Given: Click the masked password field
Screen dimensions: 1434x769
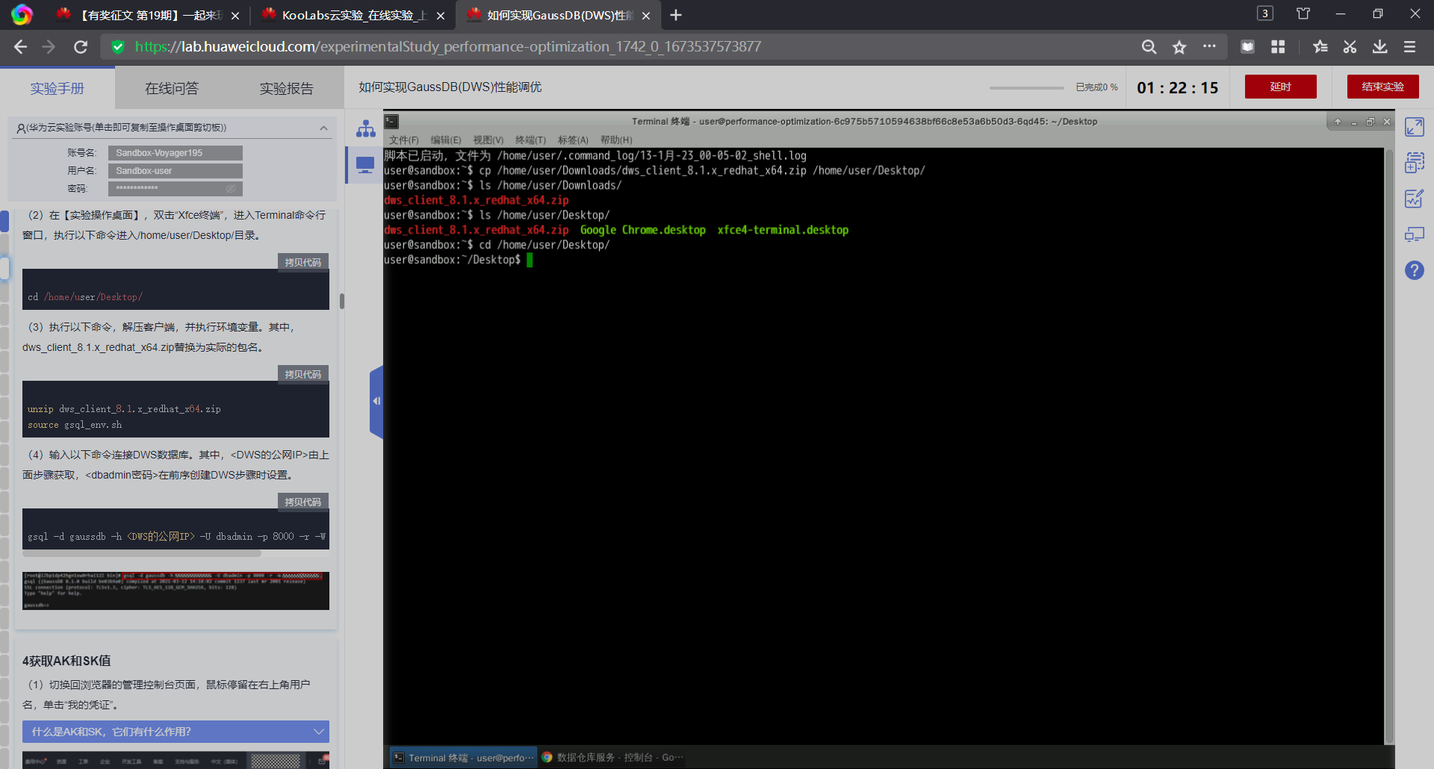Looking at the screenshot, I should (176, 189).
